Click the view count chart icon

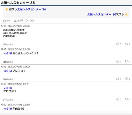click(x=15, y=21)
